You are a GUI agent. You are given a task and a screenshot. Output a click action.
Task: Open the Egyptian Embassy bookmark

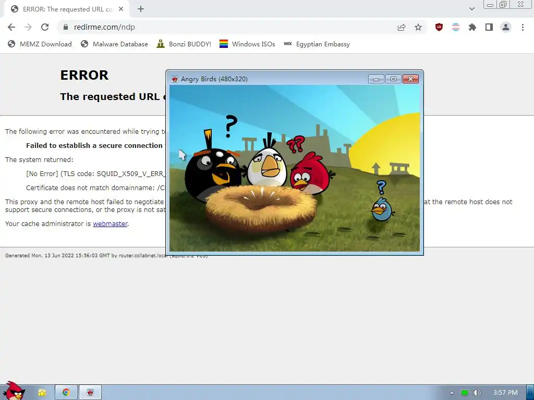pos(317,44)
